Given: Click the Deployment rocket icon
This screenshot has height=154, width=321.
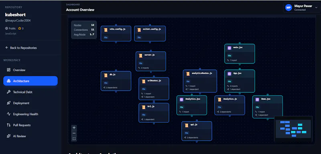Looking at the screenshot, I should [x=8, y=103].
